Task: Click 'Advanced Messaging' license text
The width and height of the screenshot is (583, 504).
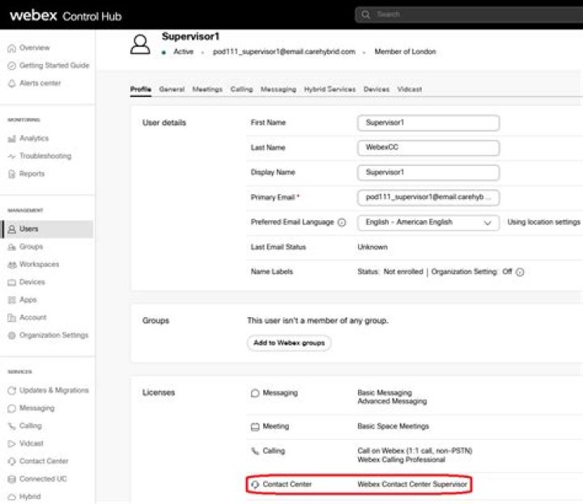Action: tap(392, 401)
